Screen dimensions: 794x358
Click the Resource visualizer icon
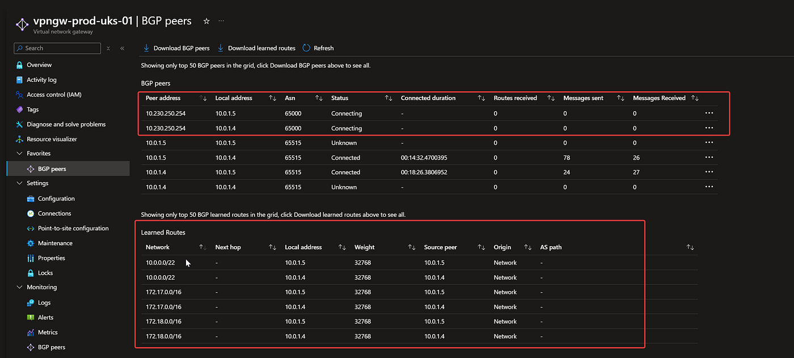(x=19, y=139)
